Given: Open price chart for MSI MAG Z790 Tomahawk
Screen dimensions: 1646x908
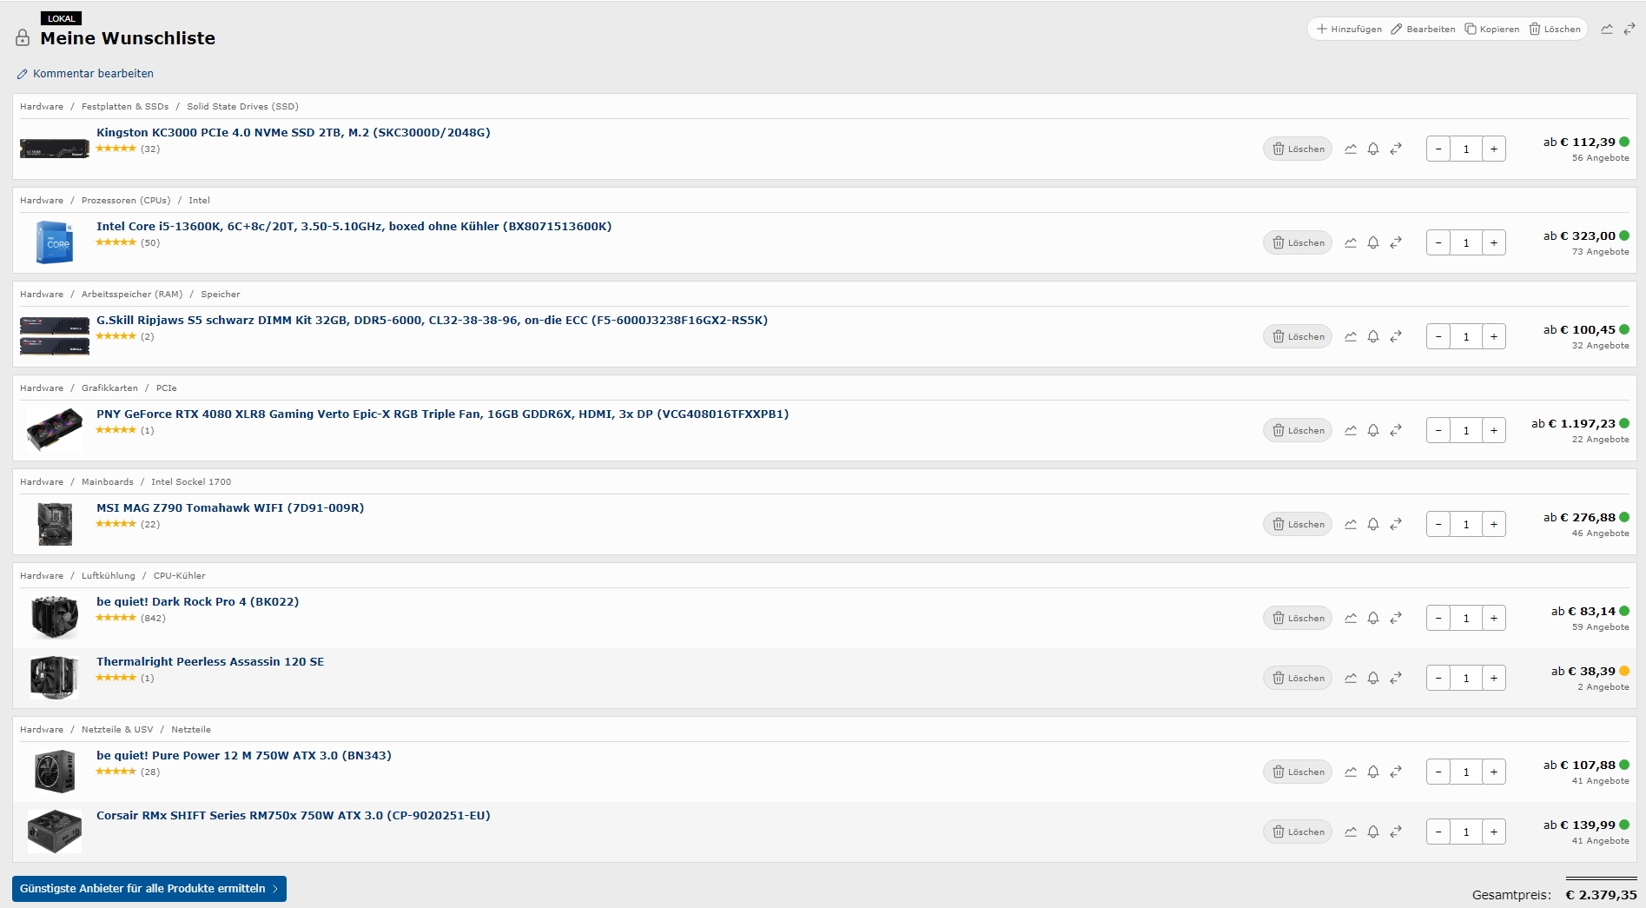Looking at the screenshot, I should (1351, 524).
